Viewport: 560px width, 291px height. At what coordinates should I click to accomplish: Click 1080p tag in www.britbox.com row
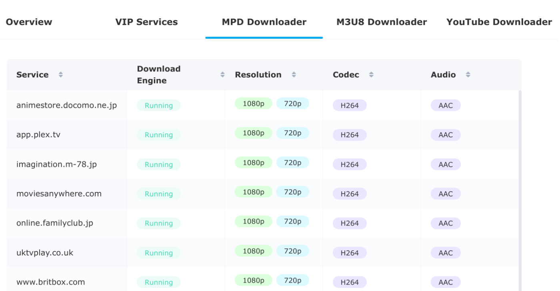[254, 280]
